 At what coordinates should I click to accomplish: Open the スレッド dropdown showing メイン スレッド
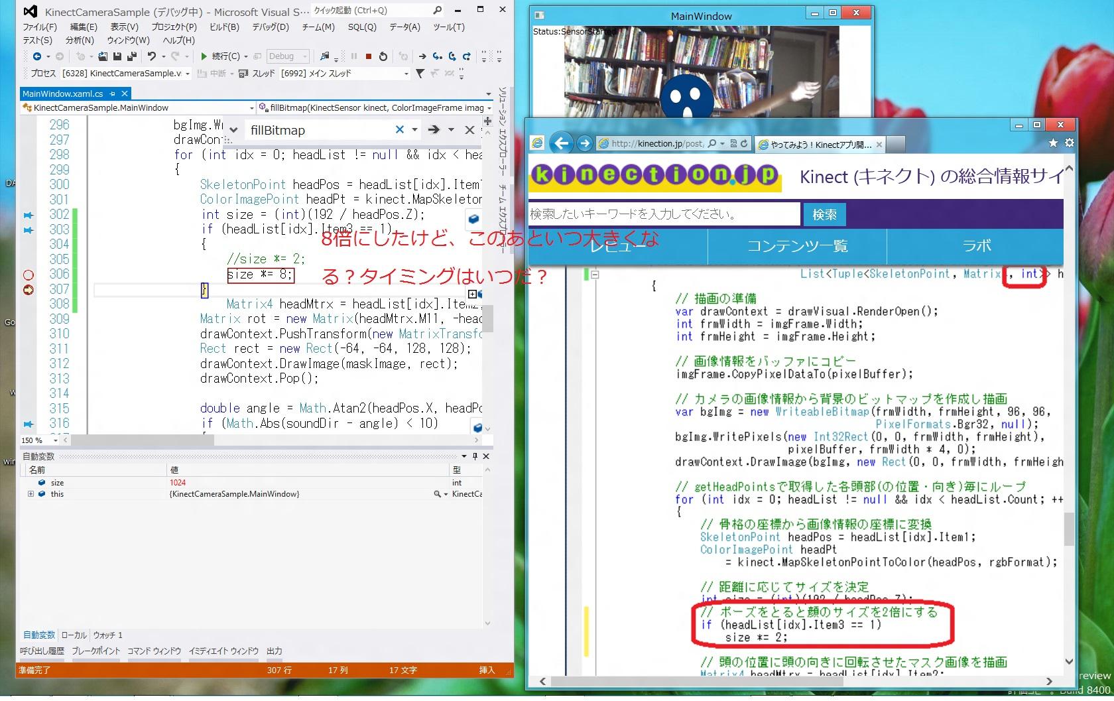point(344,74)
